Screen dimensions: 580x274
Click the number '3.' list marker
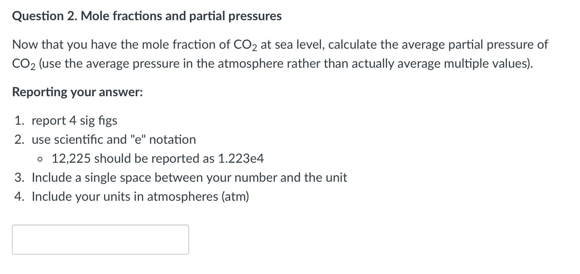(19, 177)
